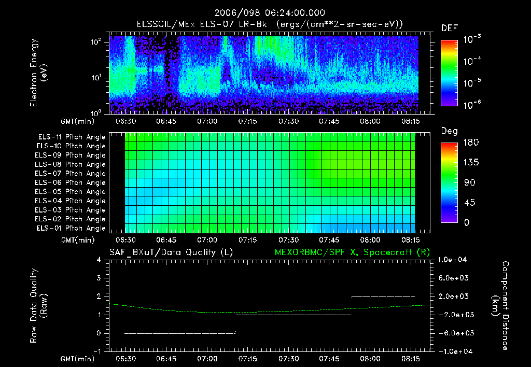Click the GMT(min) label under the data quality plot
531x367 pixels.
(x=78, y=359)
